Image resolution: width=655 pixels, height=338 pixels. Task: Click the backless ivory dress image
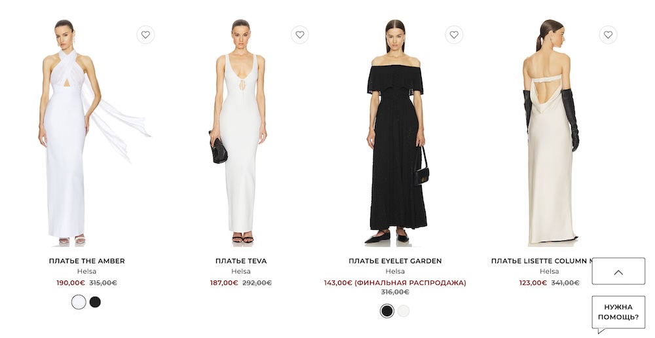click(550, 132)
